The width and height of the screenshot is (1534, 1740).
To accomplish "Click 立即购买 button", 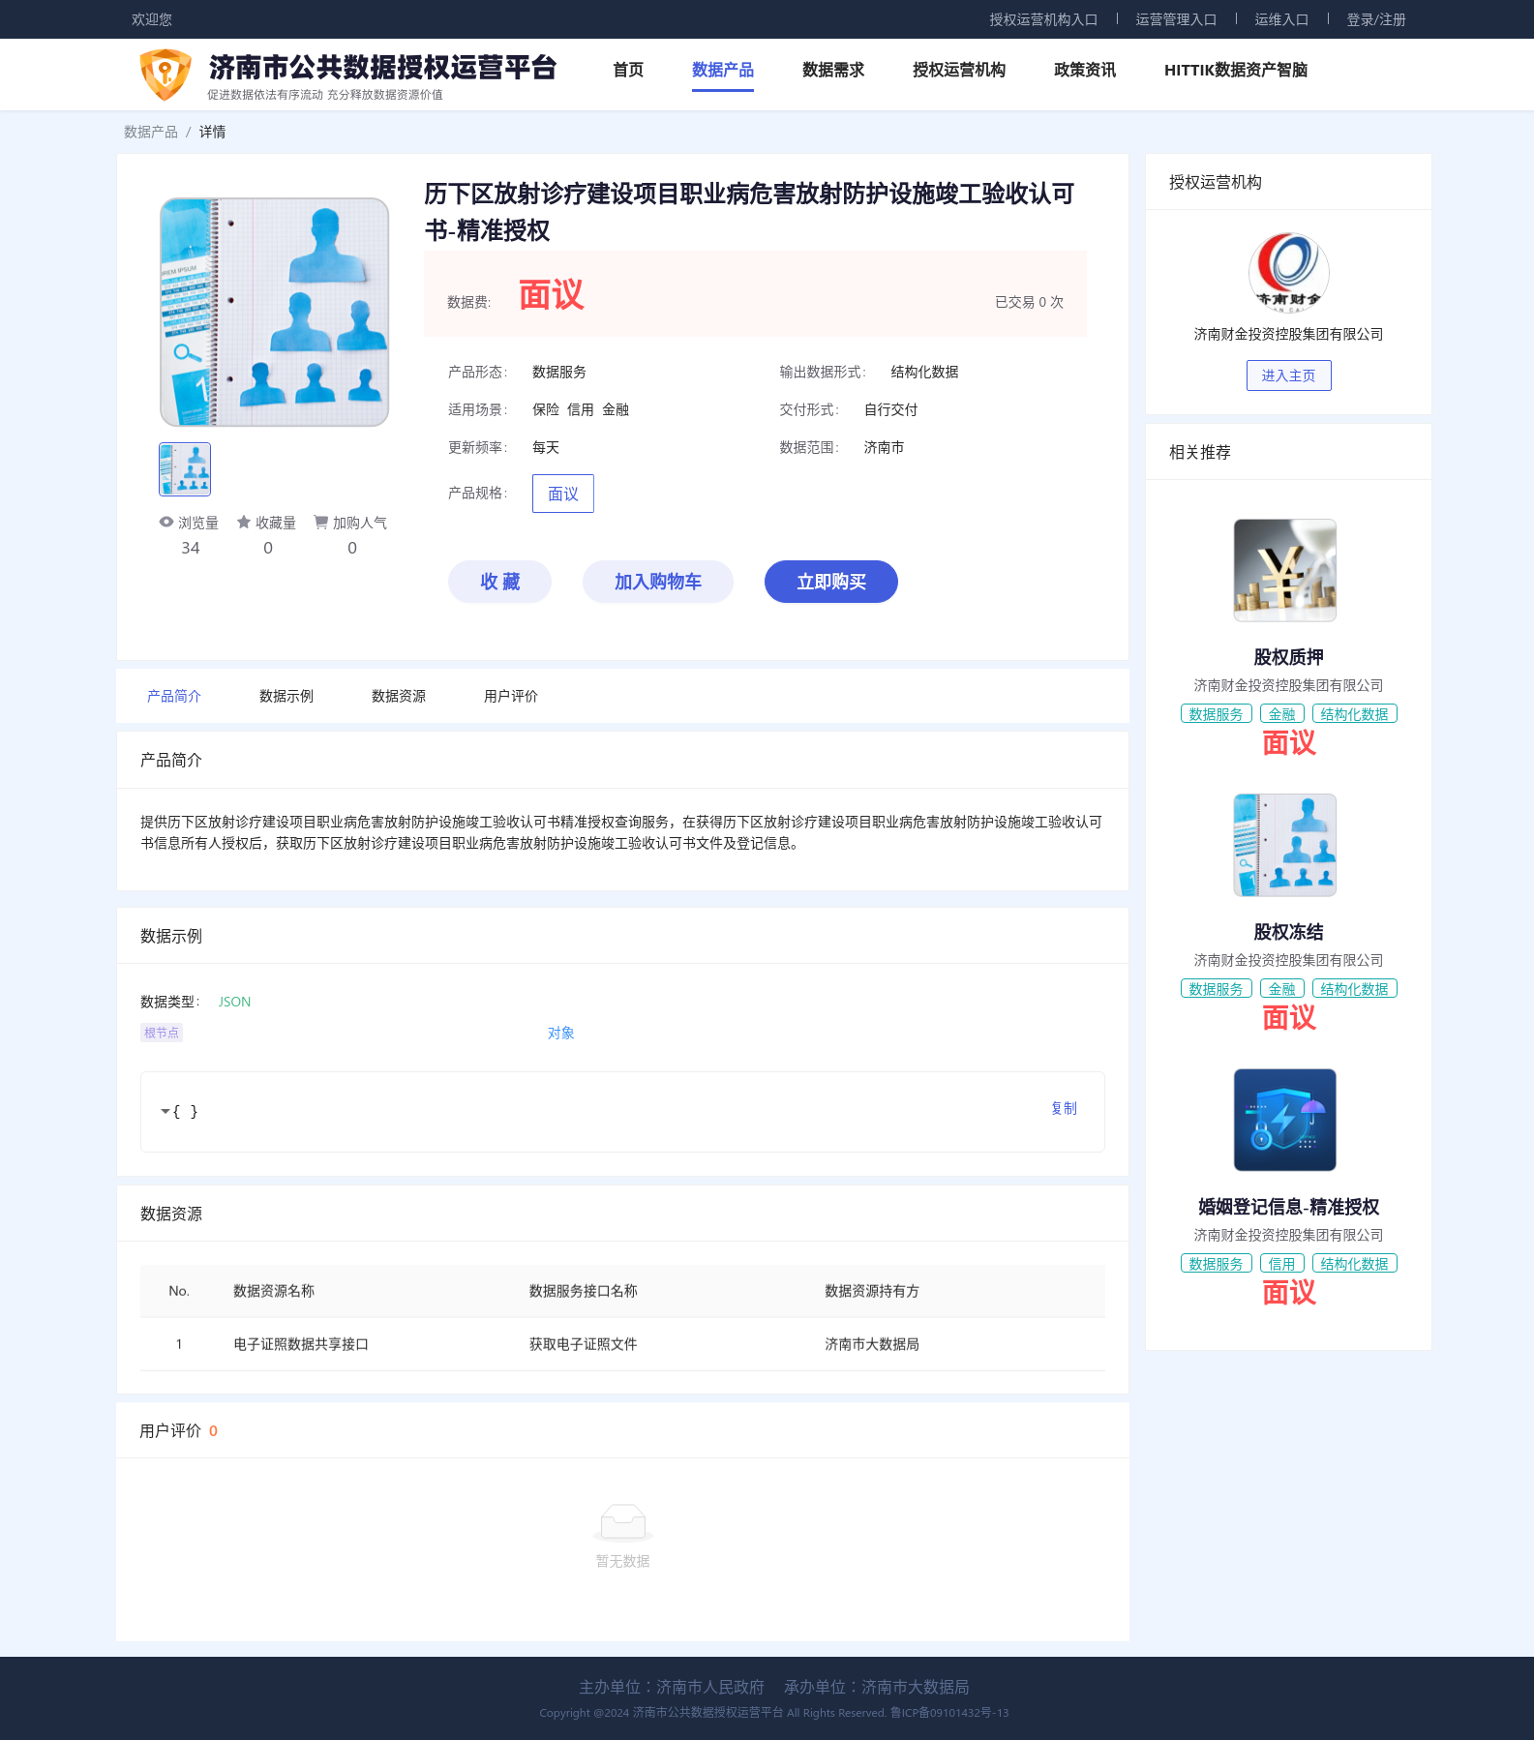I will point(831,582).
